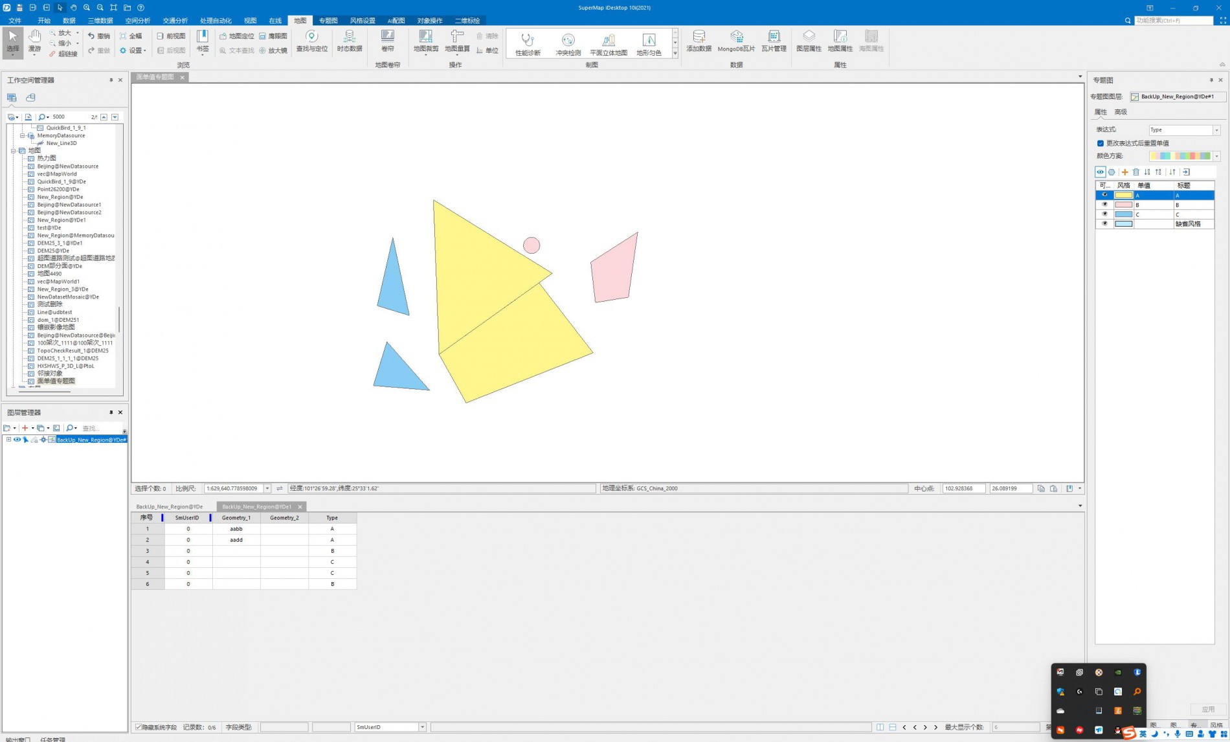Click the 单位 (Unit) button
Viewport: 1230px width, 742px height.
(487, 51)
